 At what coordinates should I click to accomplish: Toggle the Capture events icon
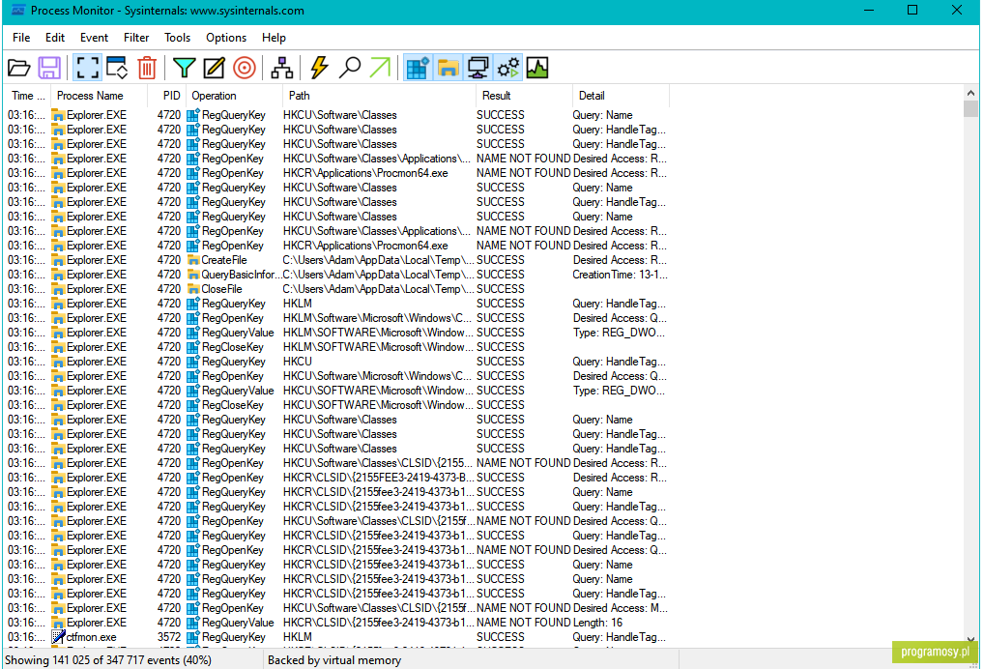coord(87,68)
